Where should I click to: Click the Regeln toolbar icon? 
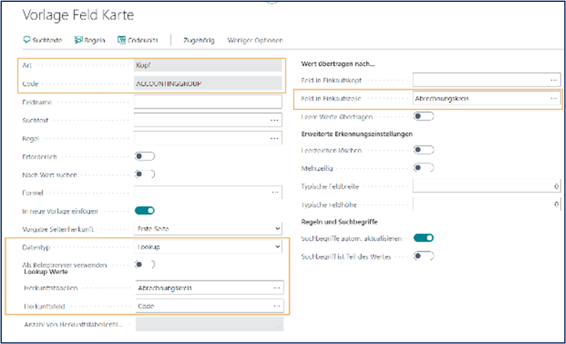tap(79, 40)
